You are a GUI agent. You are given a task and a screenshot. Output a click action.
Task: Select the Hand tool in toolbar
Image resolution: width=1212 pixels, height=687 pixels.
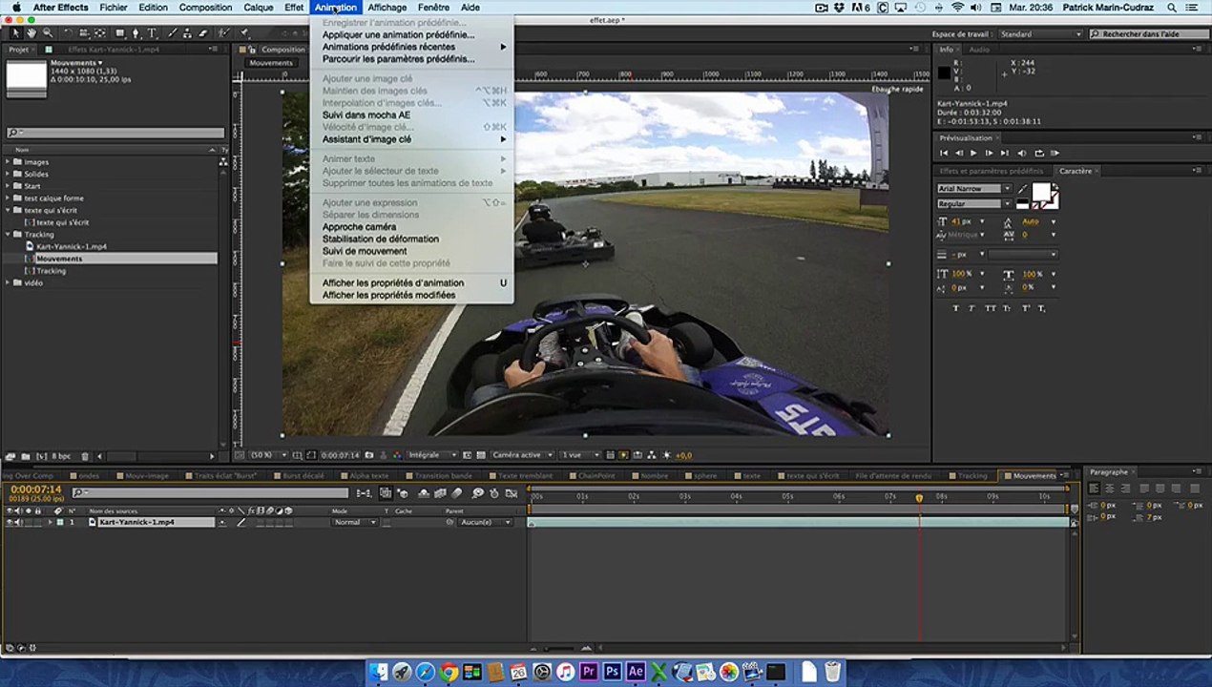(x=31, y=33)
